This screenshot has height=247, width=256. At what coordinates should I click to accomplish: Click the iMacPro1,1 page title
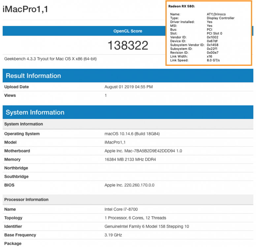pyautogui.click(x=25, y=9)
